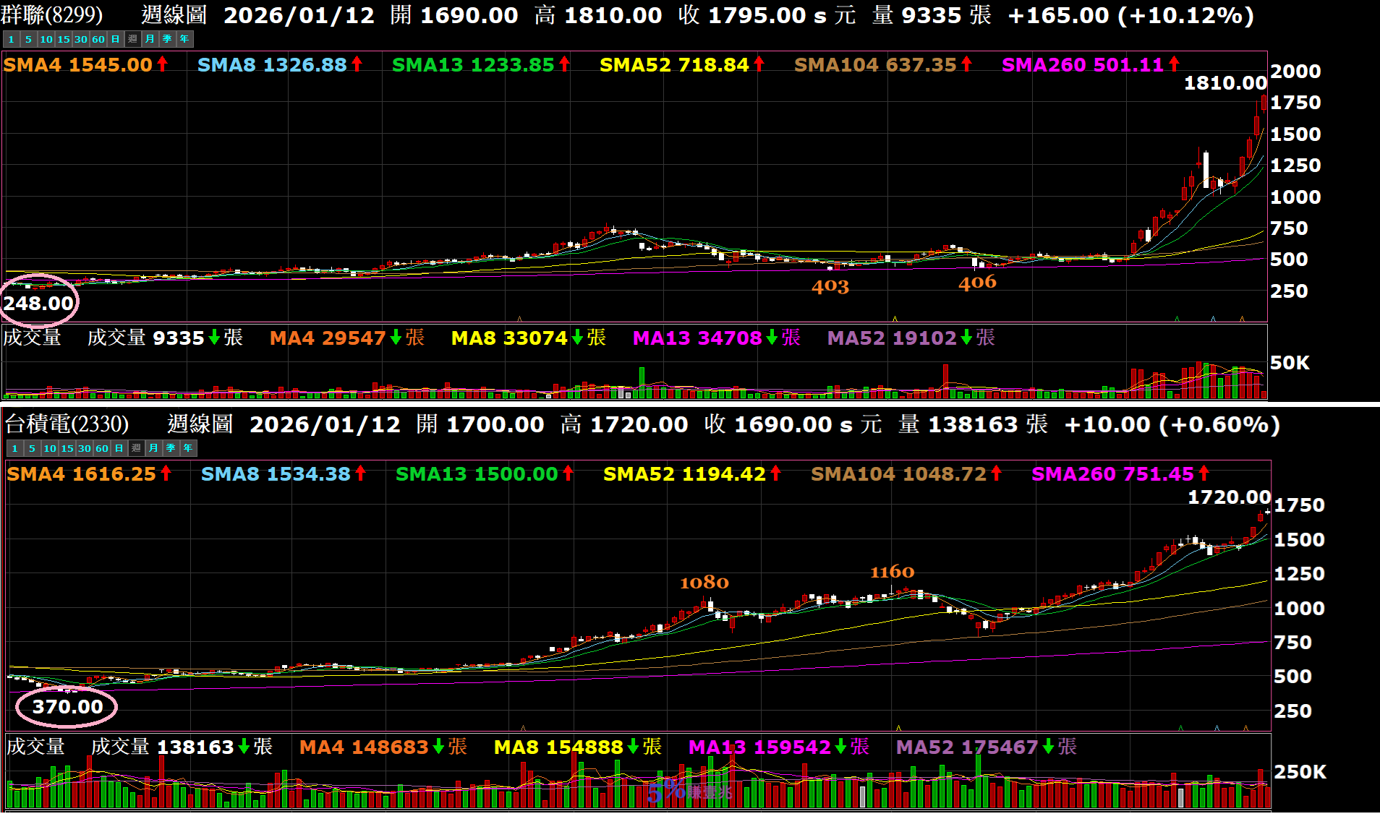Switch the 群聯 chart to 月 (monthly)
The height and width of the screenshot is (819, 1380).
pyautogui.click(x=150, y=39)
